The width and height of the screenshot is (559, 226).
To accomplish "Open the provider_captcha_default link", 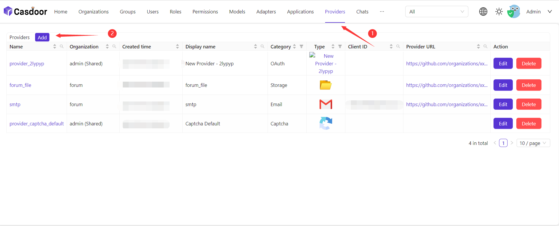I will [37, 124].
